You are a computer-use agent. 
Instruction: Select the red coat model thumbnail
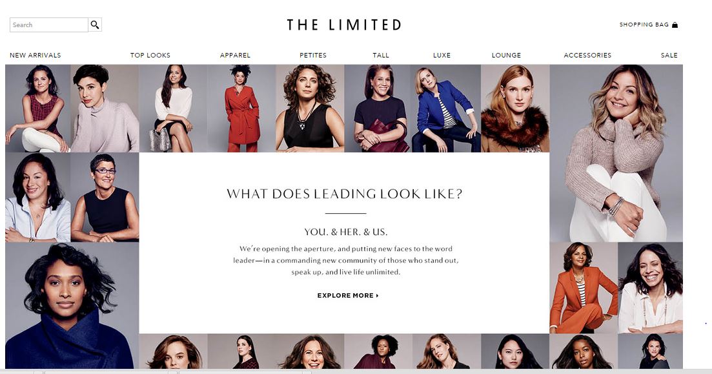(241, 108)
